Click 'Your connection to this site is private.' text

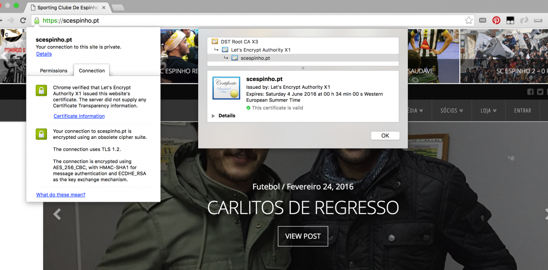click(79, 47)
